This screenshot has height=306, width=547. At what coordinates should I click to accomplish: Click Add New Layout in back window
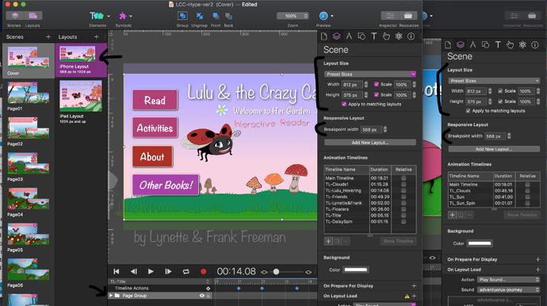tap(494, 149)
